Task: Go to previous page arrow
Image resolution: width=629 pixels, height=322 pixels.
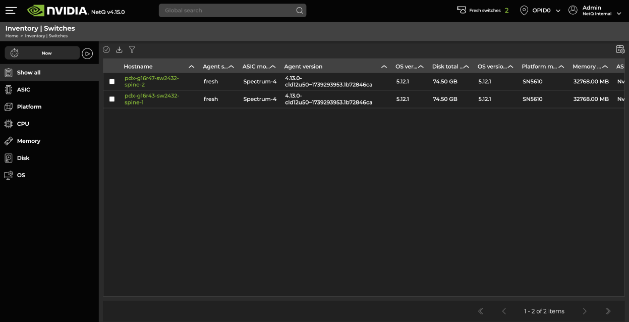Action: click(504, 311)
